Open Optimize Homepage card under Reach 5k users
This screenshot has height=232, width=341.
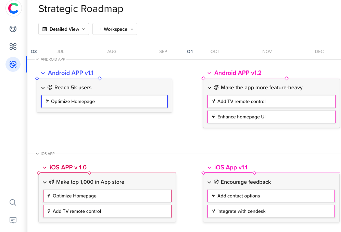click(104, 101)
